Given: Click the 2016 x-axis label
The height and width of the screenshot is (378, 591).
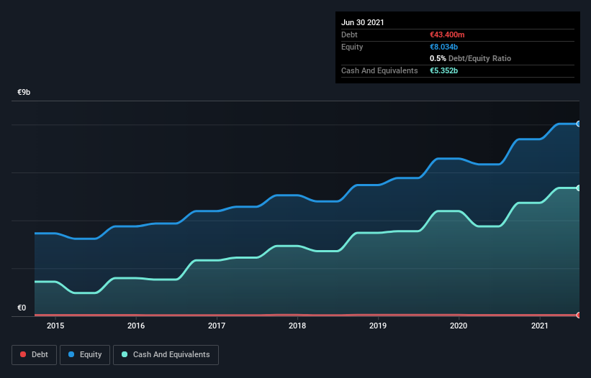Looking at the screenshot, I should click(136, 326).
